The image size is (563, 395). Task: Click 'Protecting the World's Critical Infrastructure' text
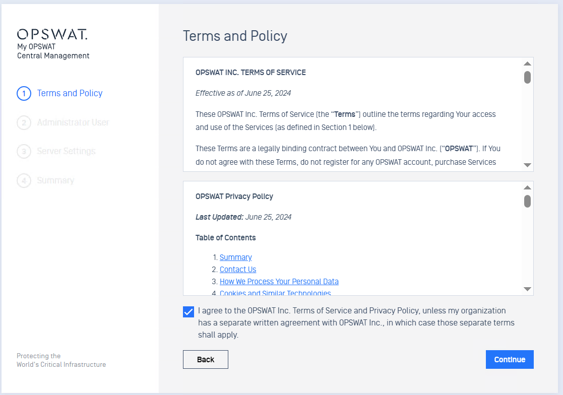[x=61, y=360]
